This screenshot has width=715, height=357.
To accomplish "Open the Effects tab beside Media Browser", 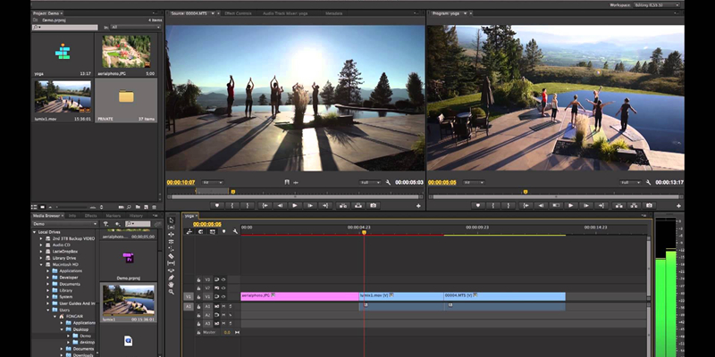I will (91, 215).
